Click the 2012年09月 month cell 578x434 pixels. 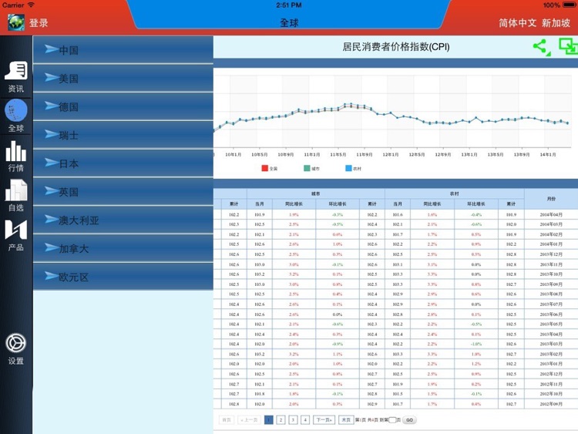[551, 404]
